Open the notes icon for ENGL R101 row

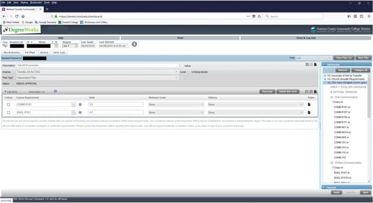tap(309, 112)
